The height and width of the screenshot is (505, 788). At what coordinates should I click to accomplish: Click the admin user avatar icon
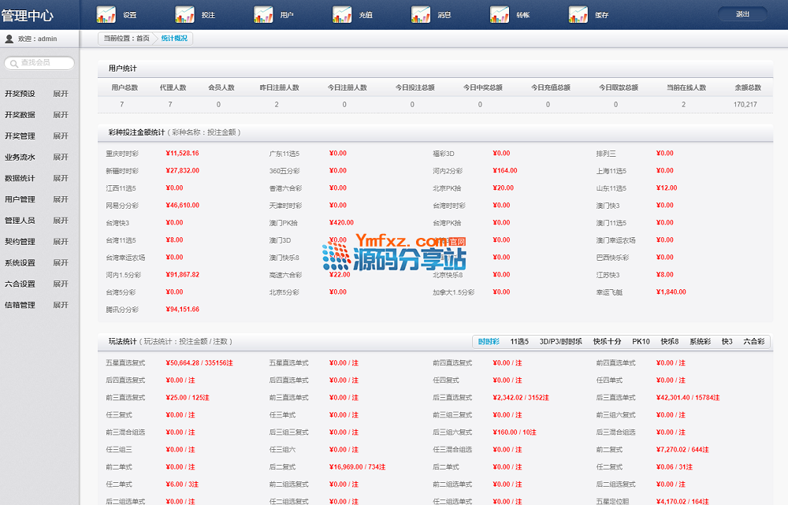point(9,39)
